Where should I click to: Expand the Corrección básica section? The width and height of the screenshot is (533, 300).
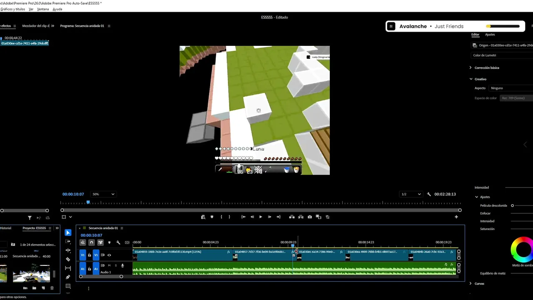471,67
